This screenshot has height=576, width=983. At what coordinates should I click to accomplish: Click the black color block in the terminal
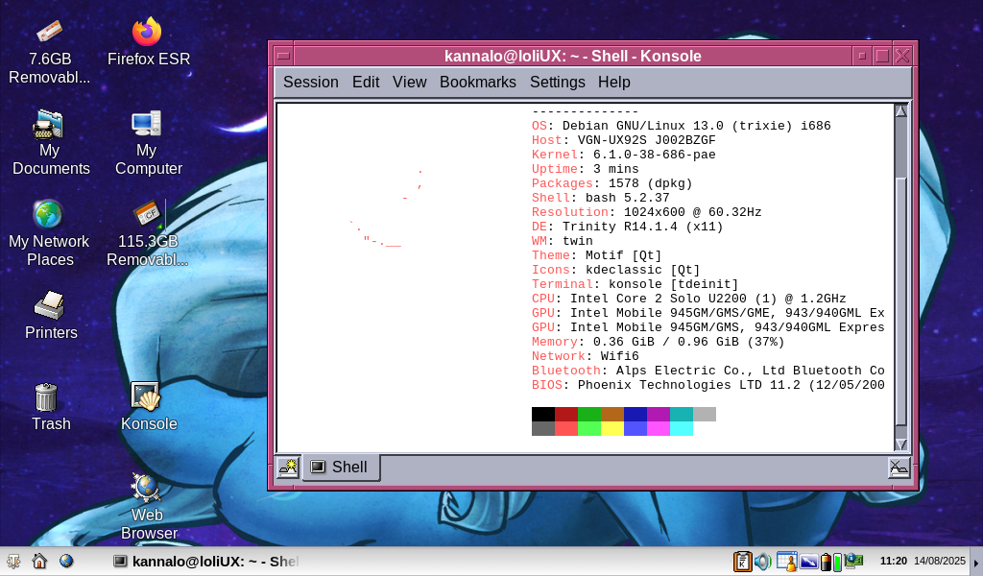[543, 414]
